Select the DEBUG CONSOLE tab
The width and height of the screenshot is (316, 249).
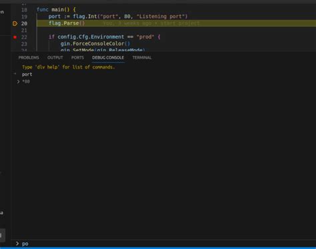[x=108, y=58]
